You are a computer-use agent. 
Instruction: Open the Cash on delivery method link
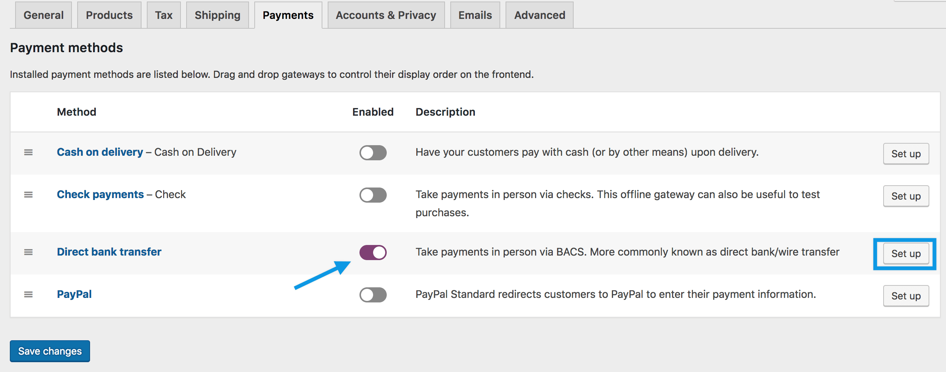pos(99,152)
